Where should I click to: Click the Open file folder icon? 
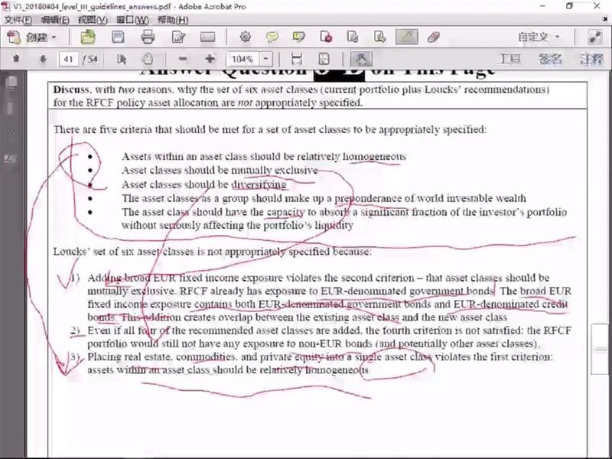[88, 37]
